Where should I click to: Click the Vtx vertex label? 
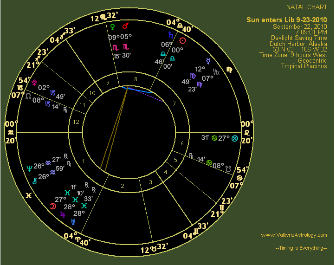click(216, 71)
